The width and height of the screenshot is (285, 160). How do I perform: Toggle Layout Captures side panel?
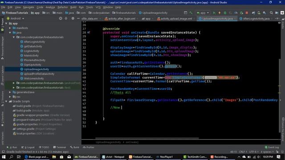pyautogui.click(x=2, y=76)
